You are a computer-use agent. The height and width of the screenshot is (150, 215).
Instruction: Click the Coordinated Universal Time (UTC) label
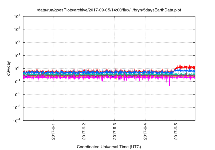tap(109, 147)
